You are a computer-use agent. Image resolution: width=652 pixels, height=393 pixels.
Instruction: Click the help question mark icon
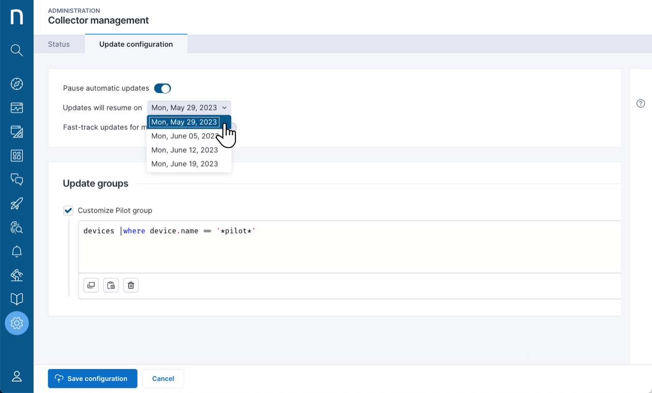pyautogui.click(x=641, y=103)
